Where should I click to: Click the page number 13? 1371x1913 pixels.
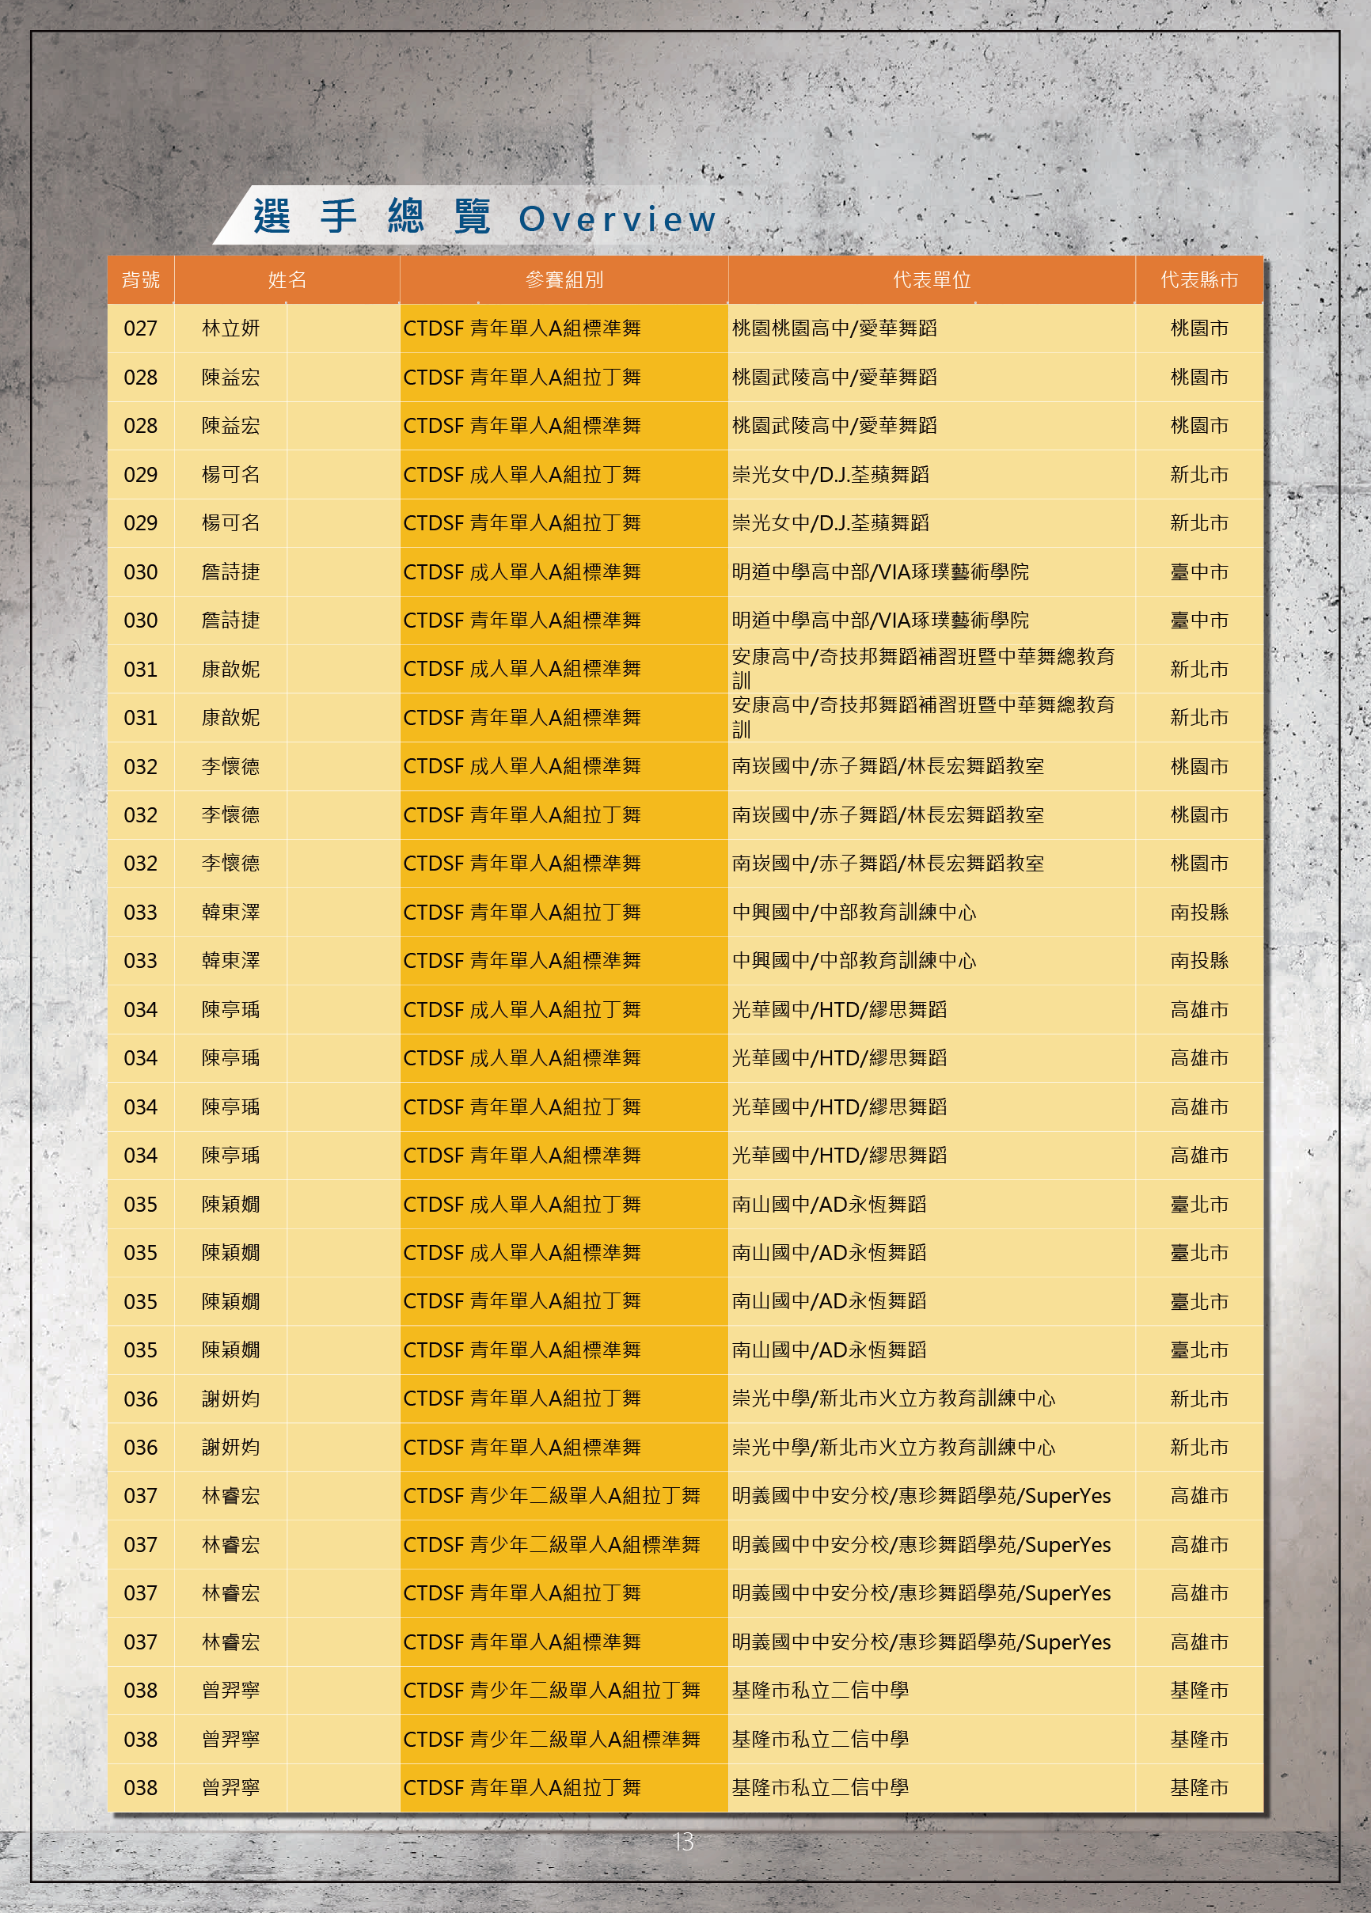tap(684, 1841)
